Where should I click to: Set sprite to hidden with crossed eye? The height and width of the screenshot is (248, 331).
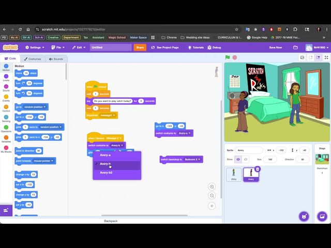pyautogui.click(x=246, y=160)
